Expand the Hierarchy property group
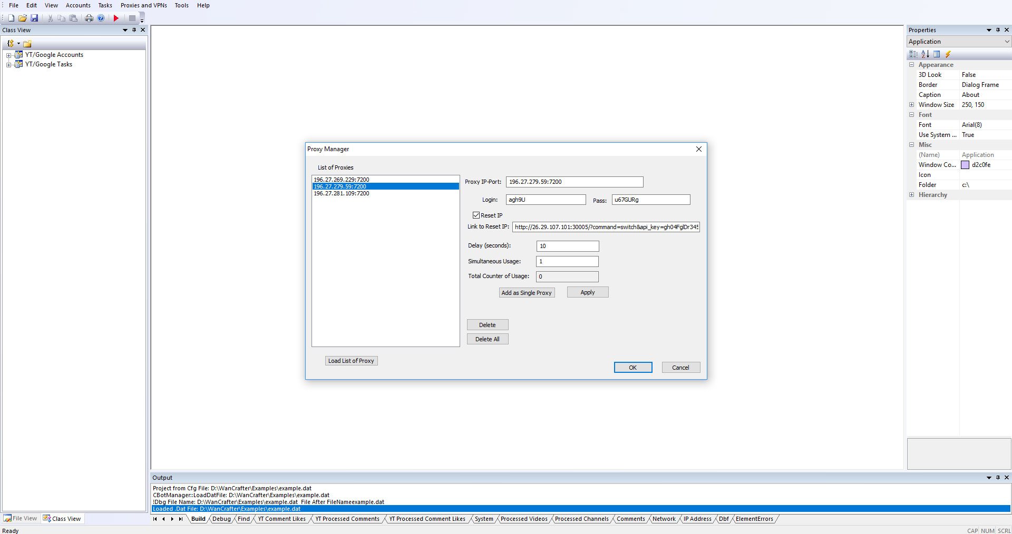1012x534 pixels. (911, 195)
